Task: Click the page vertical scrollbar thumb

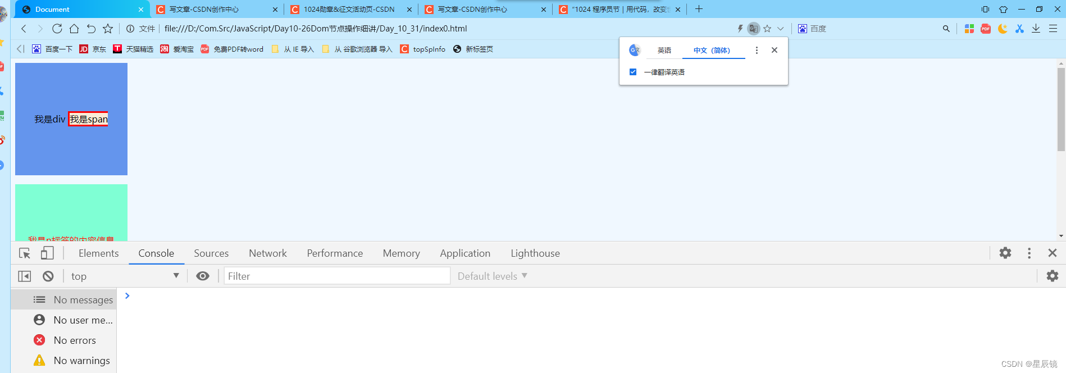Action: click(x=1061, y=110)
